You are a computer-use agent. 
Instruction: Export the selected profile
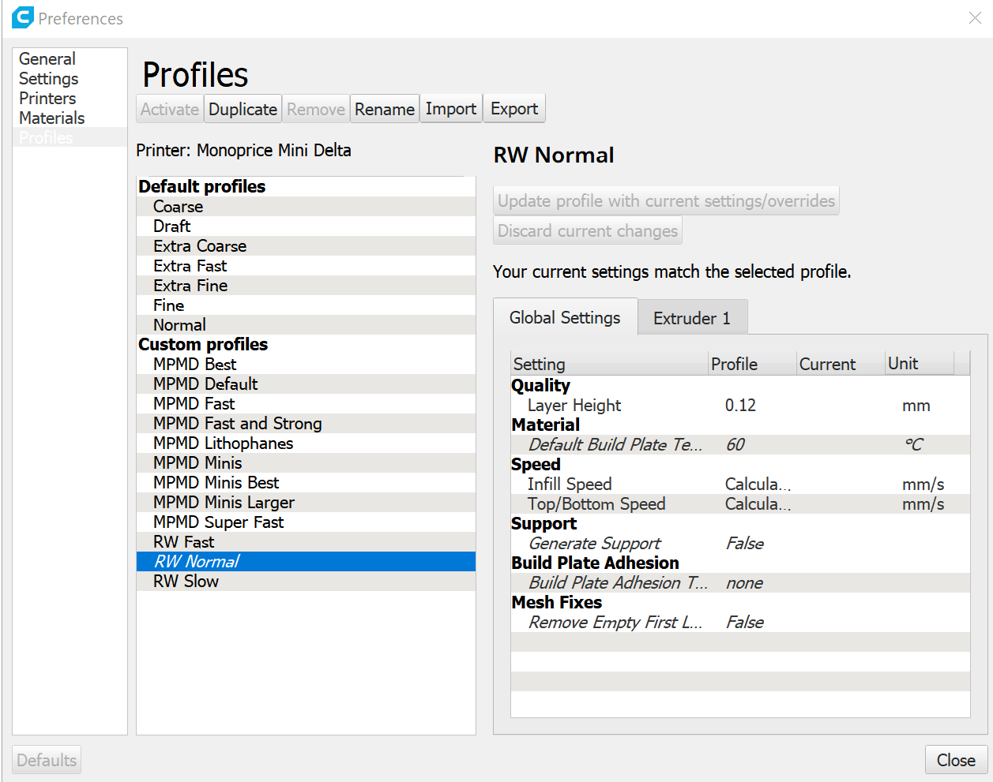point(514,109)
